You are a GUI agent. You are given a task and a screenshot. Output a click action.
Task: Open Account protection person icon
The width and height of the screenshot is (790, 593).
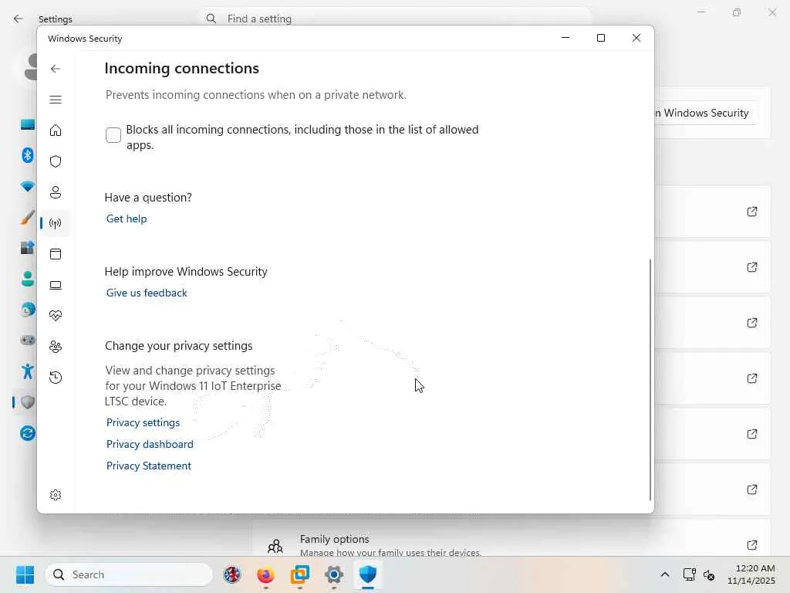[56, 192]
